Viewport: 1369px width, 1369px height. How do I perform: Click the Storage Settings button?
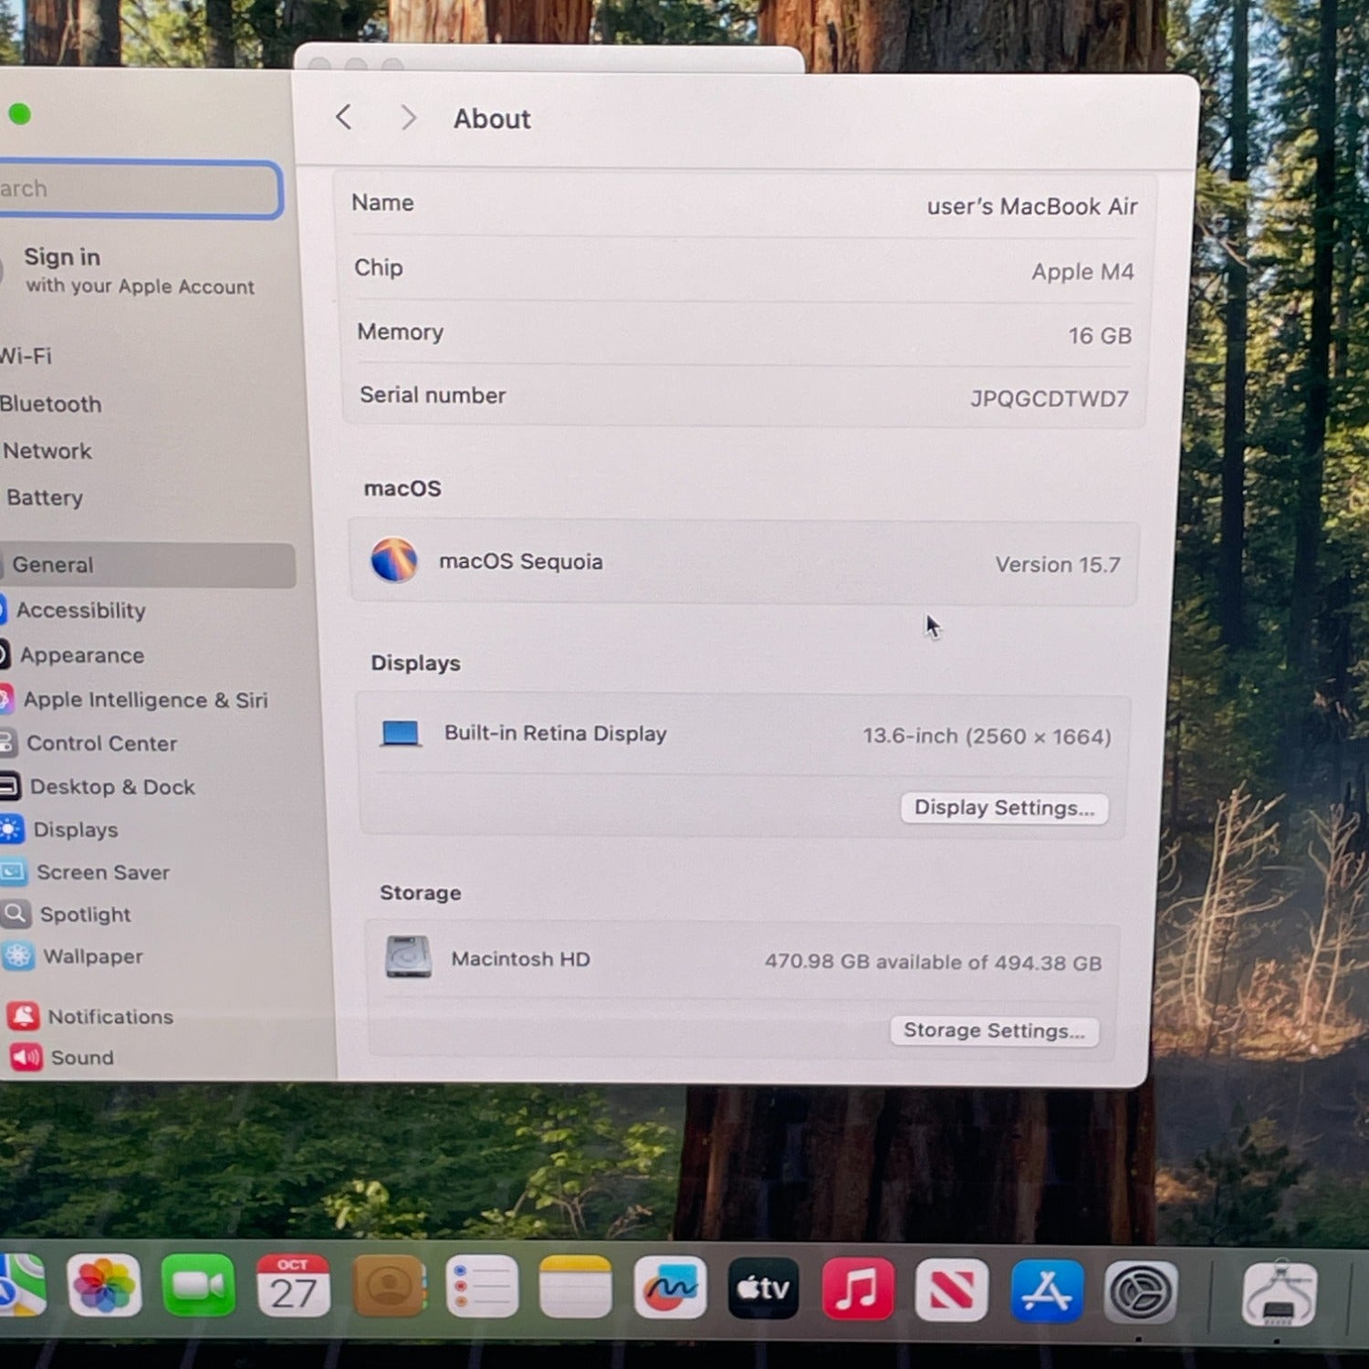pyautogui.click(x=994, y=1030)
